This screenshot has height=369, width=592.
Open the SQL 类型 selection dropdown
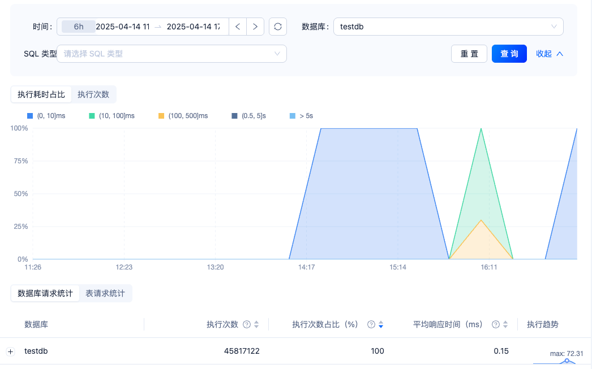click(x=171, y=54)
